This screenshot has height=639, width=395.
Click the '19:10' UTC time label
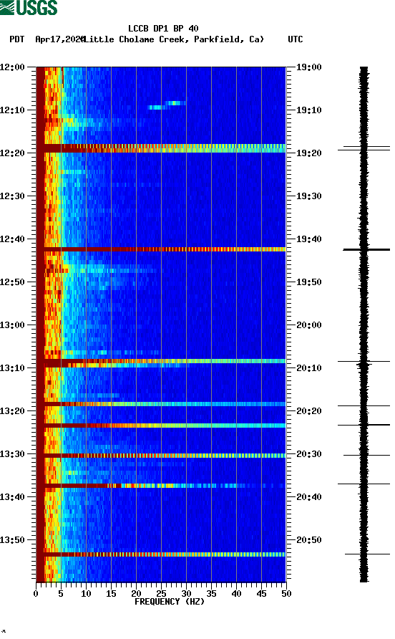(308, 110)
